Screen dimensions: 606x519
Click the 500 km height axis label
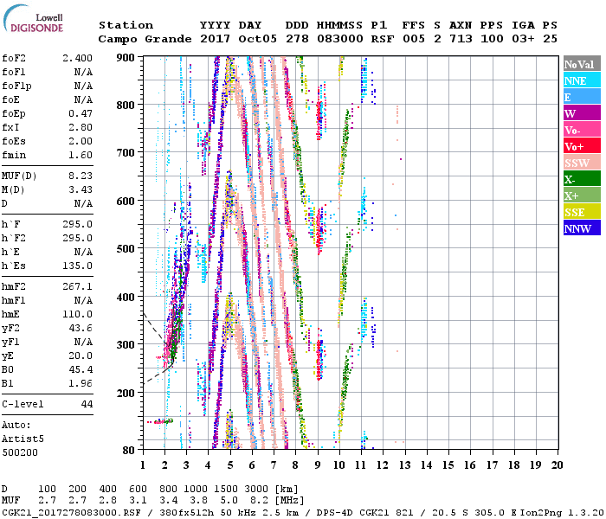point(126,249)
